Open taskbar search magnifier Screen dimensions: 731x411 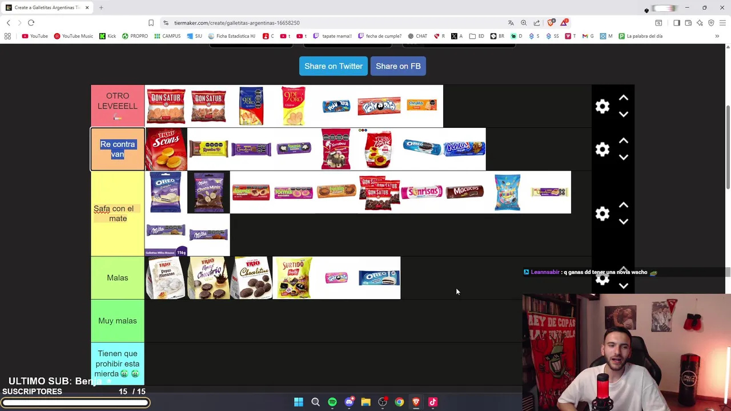point(315,402)
